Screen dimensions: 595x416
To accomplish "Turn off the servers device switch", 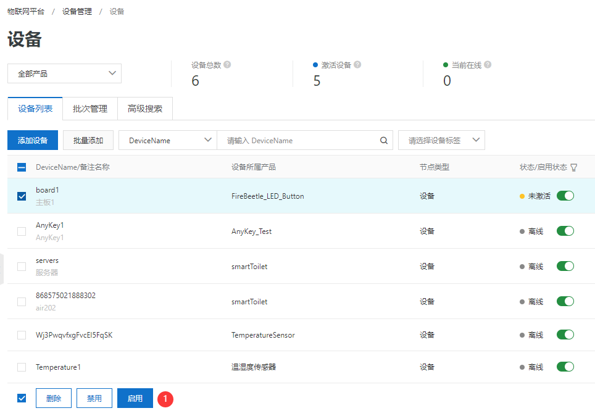I will (565, 266).
